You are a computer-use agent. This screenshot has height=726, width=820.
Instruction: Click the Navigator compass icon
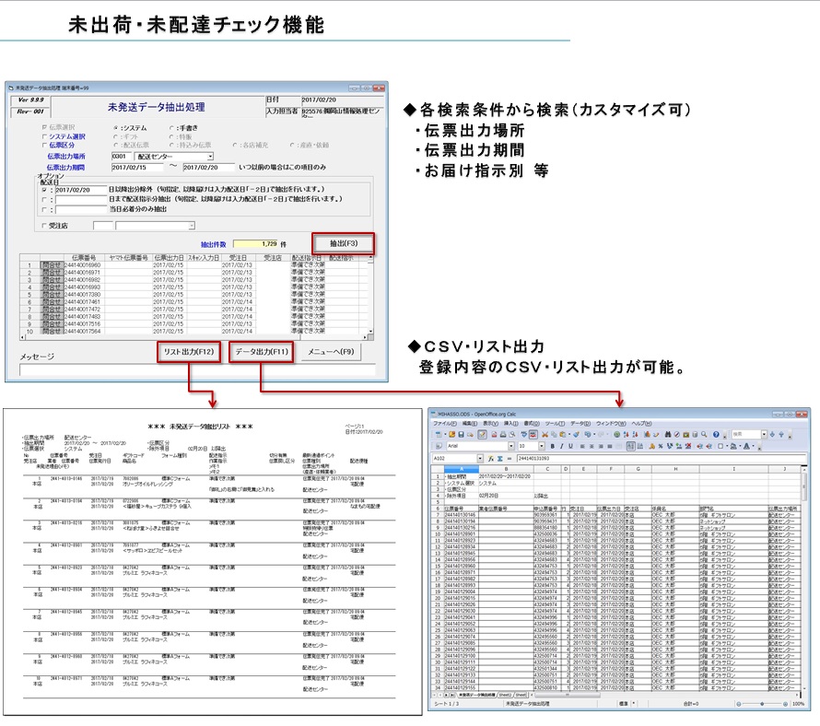point(676,435)
